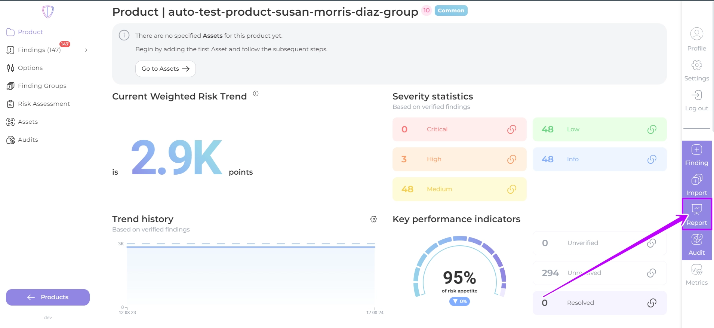Click the Critical severity link icon
This screenshot has width=714, height=328.
(x=511, y=129)
